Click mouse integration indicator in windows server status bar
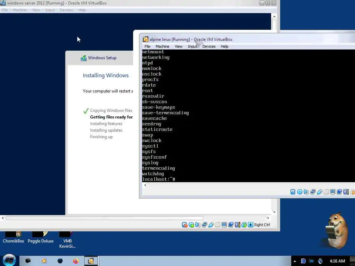 point(244,225)
